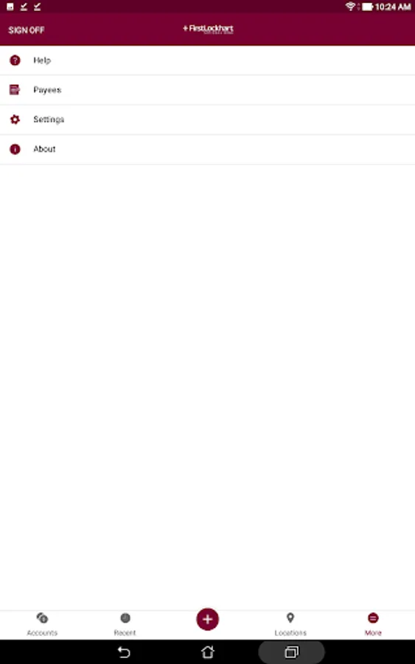Tap the Android back navigation button
The width and height of the screenshot is (415, 664).
tap(124, 651)
